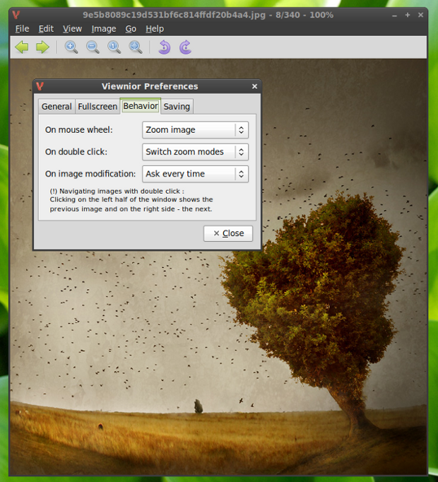Click the Viewnior logo in main title bar
Image resolution: width=438 pixels, height=482 pixels.
[16, 14]
